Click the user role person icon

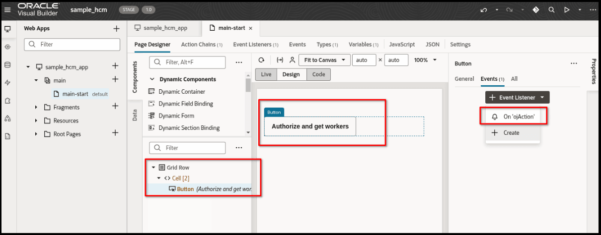[x=292, y=60]
